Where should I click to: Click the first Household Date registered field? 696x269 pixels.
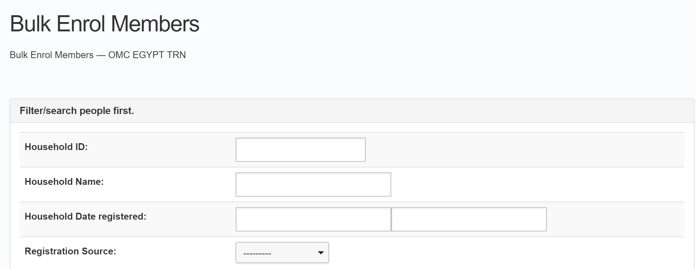coord(313,219)
